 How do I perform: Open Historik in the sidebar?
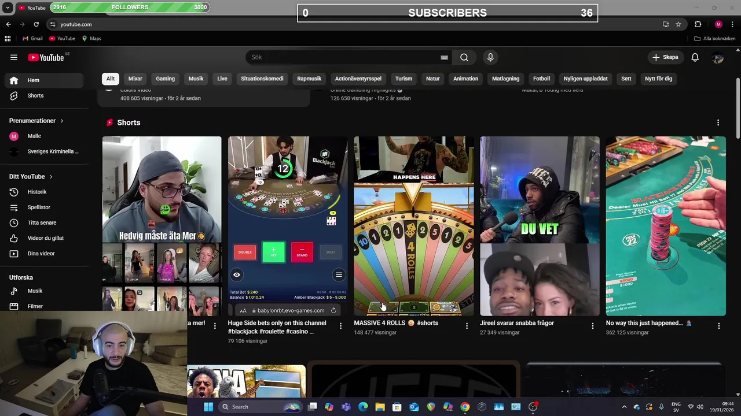tap(44, 192)
